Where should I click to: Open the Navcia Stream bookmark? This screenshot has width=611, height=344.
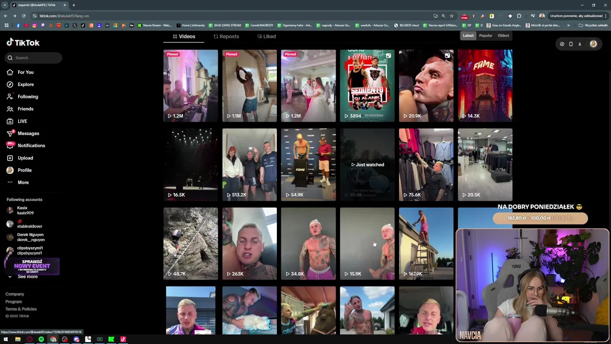(x=155, y=25)
